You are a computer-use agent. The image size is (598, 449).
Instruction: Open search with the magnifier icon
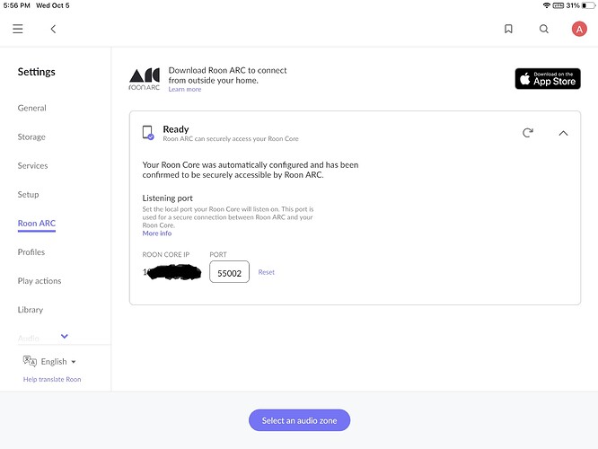544,29
